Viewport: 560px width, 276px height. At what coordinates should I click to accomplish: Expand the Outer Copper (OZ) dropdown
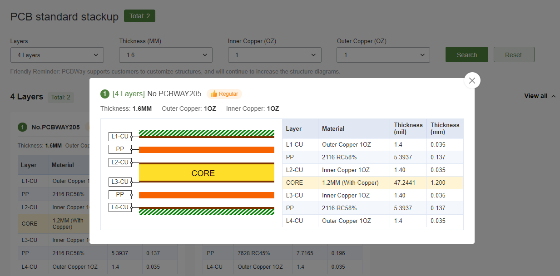pos(383,55)
